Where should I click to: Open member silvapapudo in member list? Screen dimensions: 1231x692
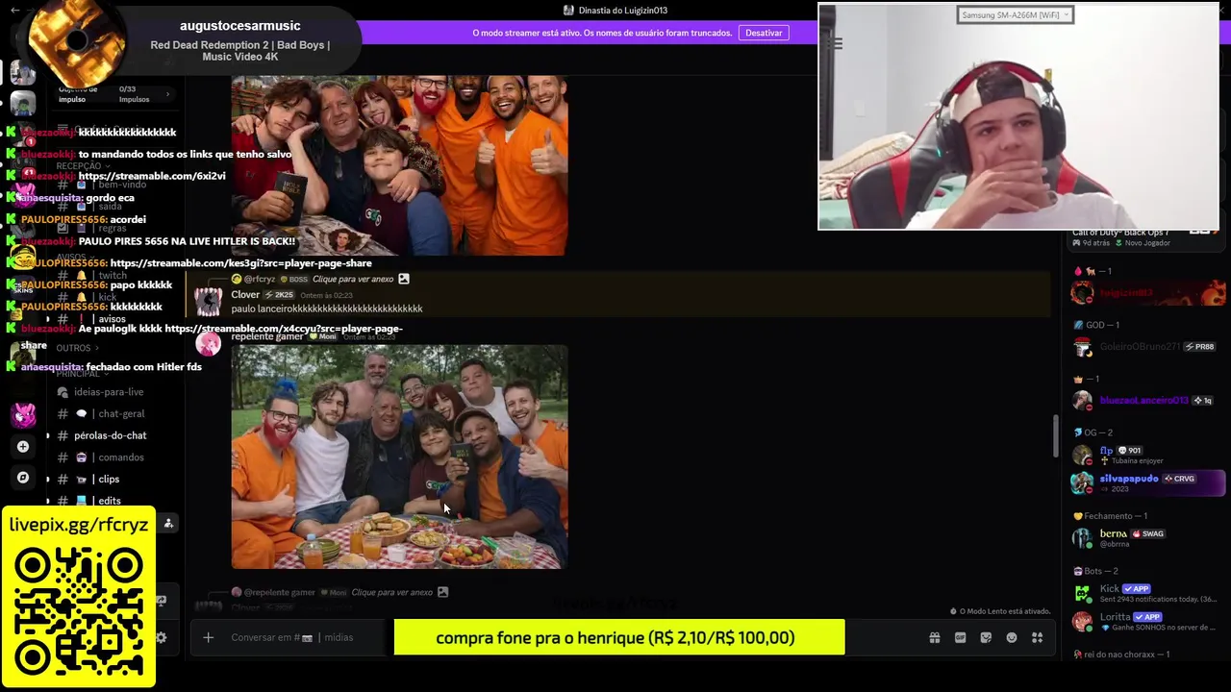click(1149, 482)
